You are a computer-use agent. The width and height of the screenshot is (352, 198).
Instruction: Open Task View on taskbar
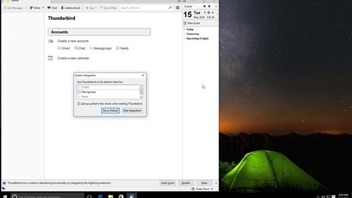[89, 196]
